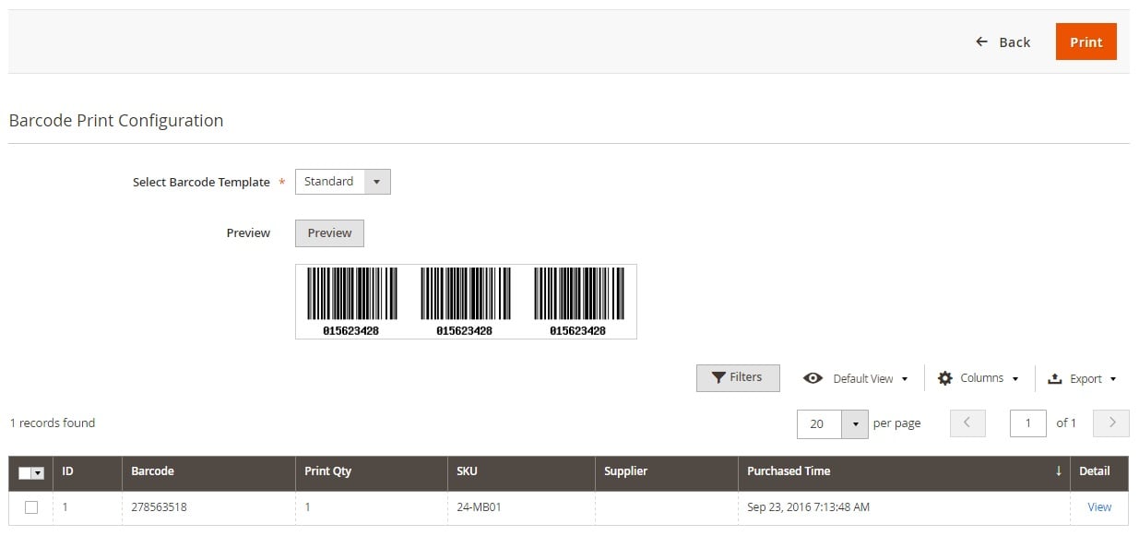Open the Select Barcode Template dropdown
The height and width of the screenshot is (536, 1139).
[x=342, y=182]
